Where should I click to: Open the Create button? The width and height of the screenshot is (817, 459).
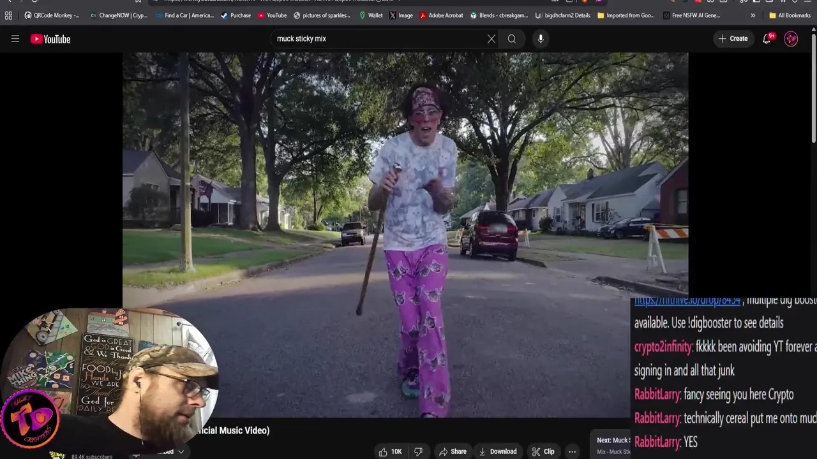[733, 39]
